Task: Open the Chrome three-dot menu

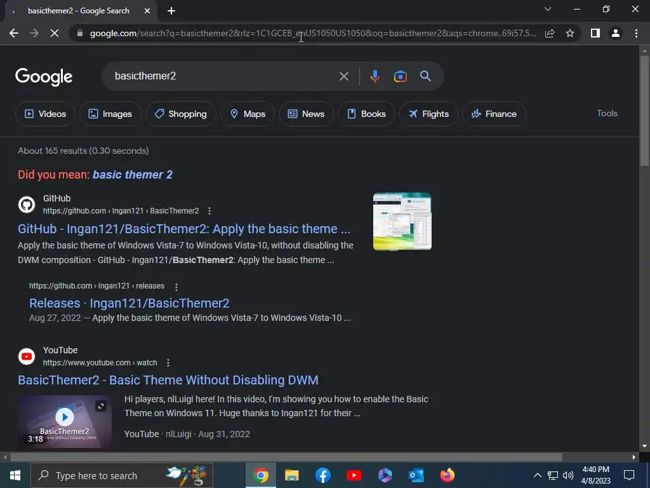Action: click(636, 33)
